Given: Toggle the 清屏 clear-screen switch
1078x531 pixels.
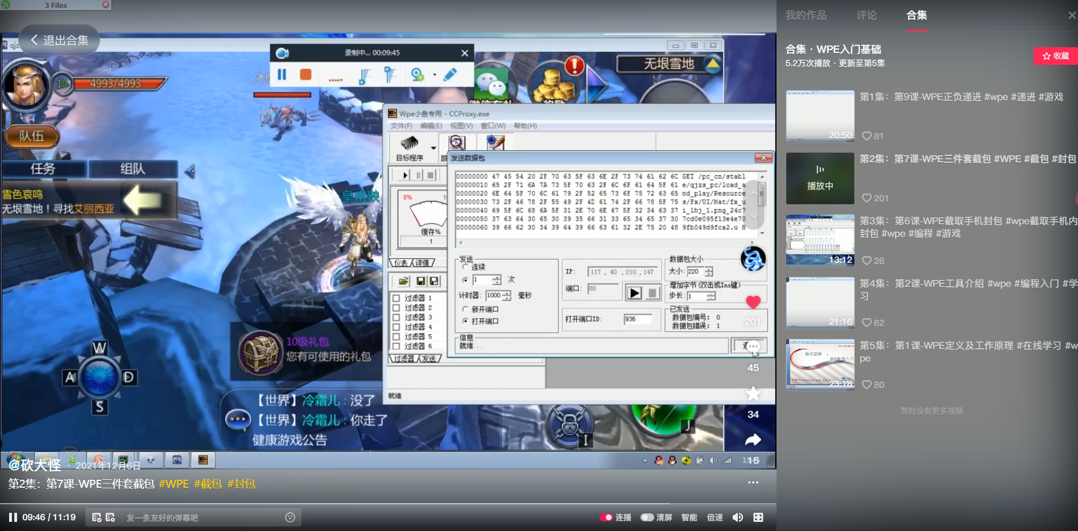Looking at the screenshot, I should click(647, 517).
